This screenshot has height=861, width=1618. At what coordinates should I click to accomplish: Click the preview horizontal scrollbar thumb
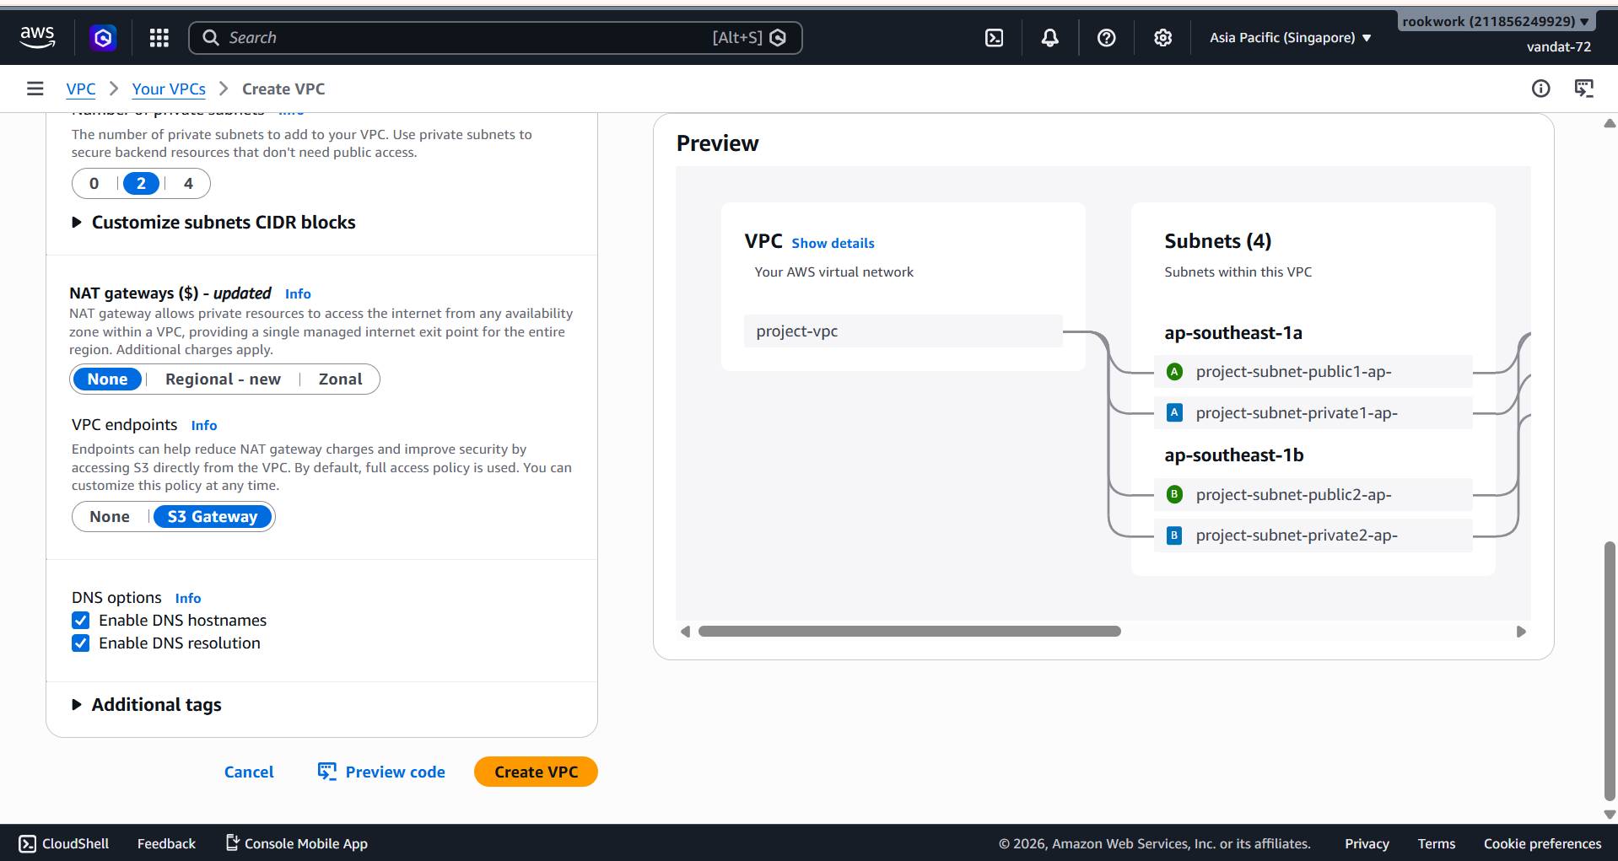pyautogui.click(x=909, y=632)
